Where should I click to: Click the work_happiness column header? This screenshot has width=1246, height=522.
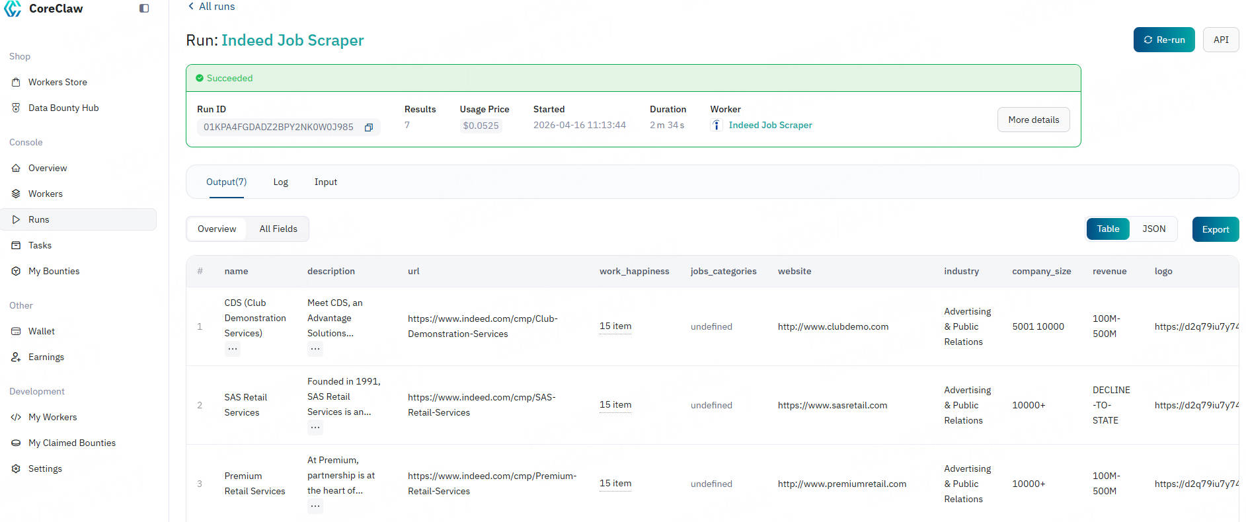(634, 271)
